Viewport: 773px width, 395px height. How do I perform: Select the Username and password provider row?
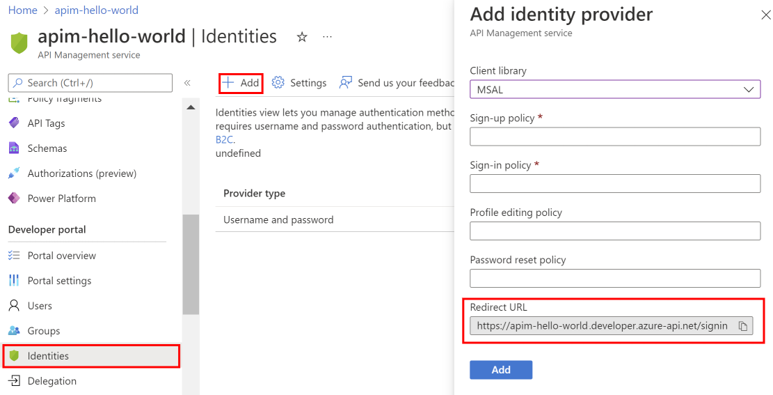point(278,220)
